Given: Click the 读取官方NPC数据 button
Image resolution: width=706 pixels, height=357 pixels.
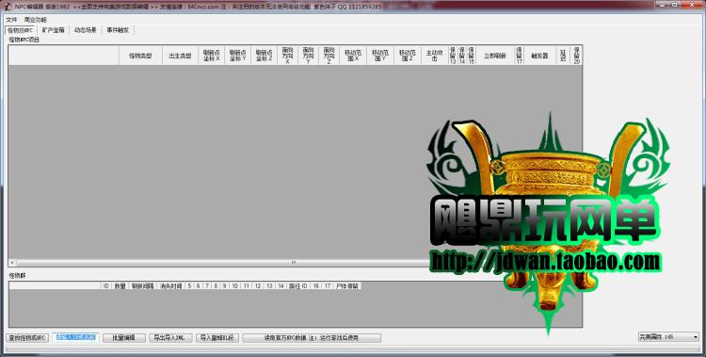Looking at the screenshot, I should (x=312, y=337).
